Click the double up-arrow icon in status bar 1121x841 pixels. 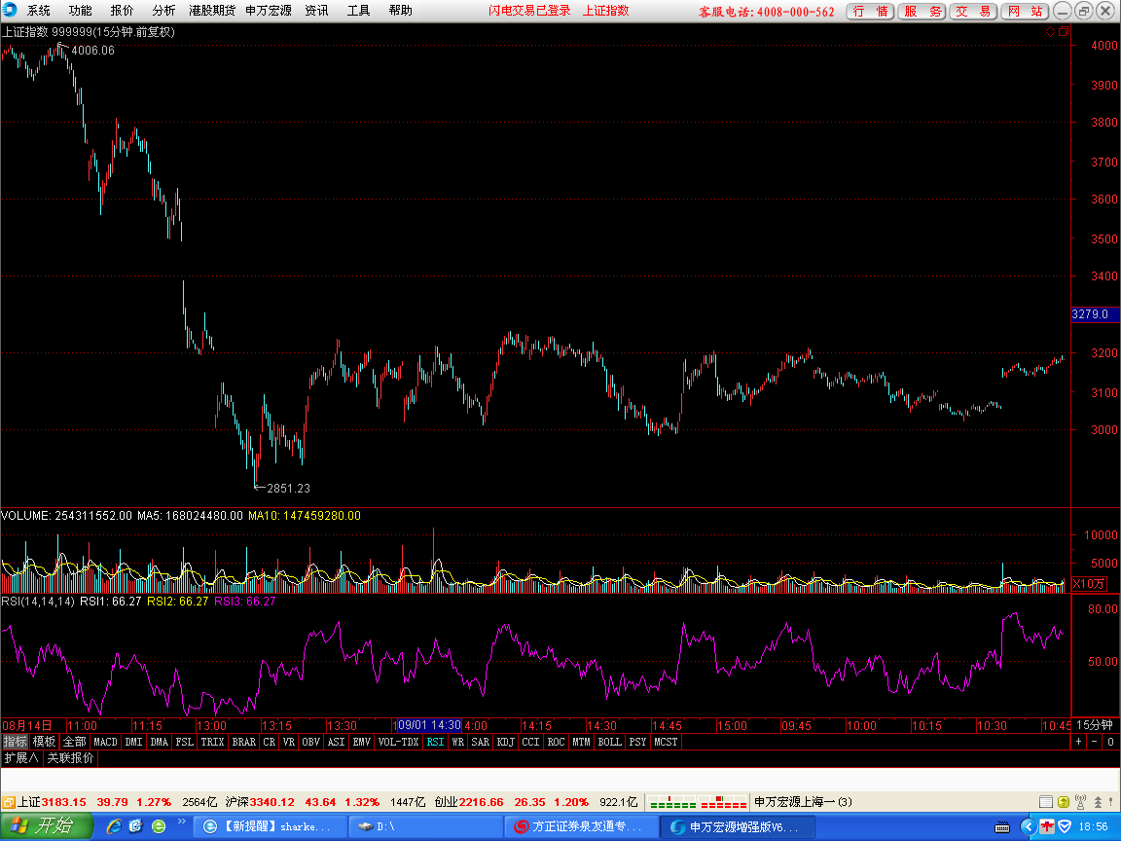[1098, 802]
